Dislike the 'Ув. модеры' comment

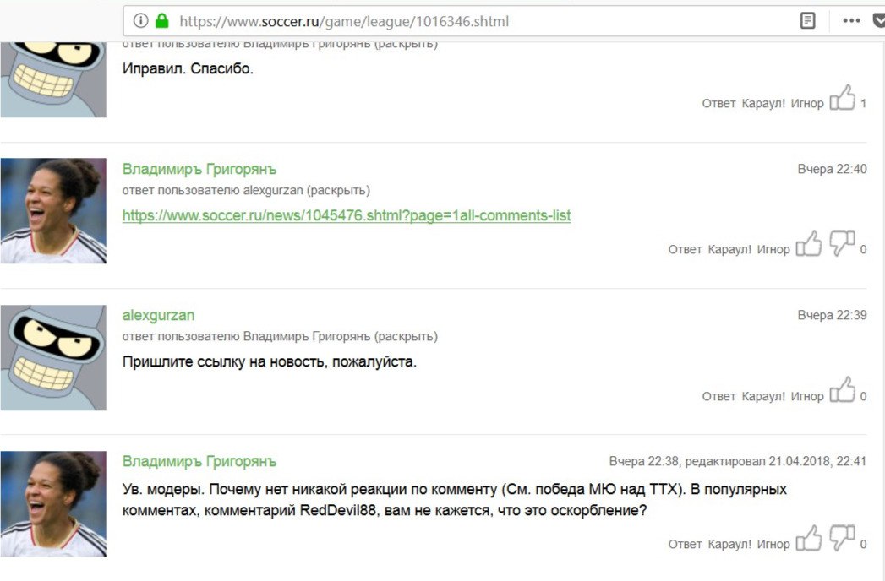coord(842,538)
